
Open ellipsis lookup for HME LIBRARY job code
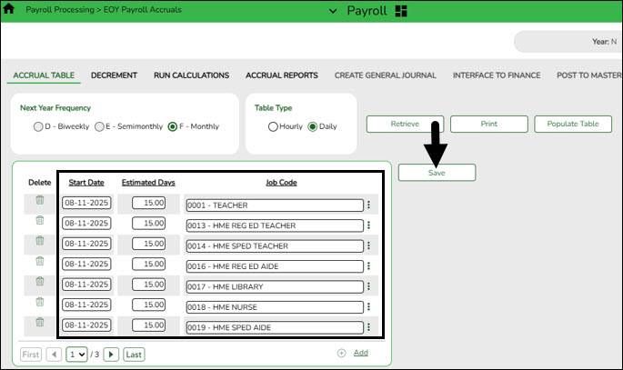(x=368, y=286)
